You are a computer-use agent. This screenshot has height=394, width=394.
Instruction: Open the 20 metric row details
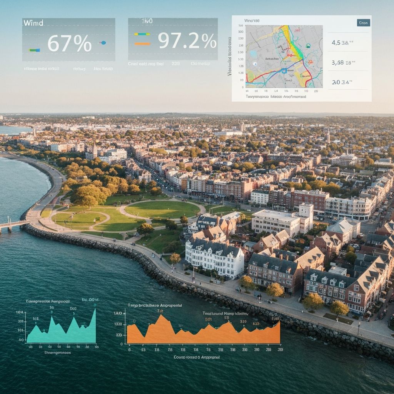(342, 82)
